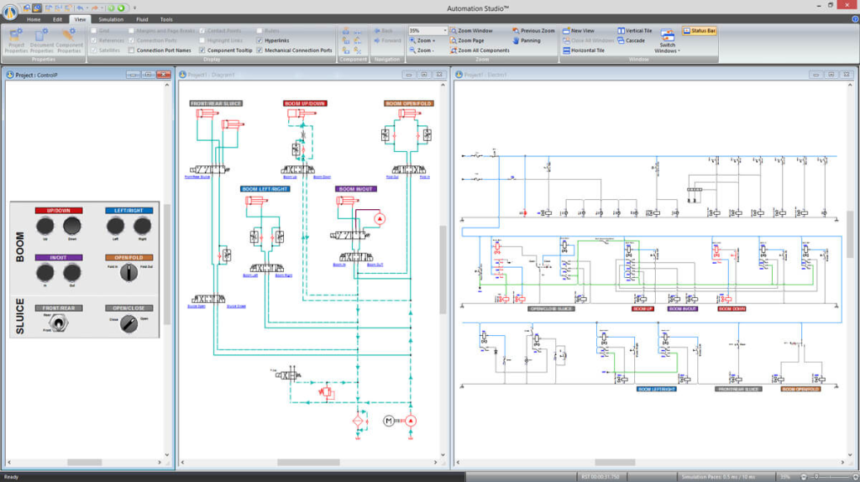The height and width of the screenshot is (482, 860).
Task: Push the boom Up button
Action: [45, 225]
